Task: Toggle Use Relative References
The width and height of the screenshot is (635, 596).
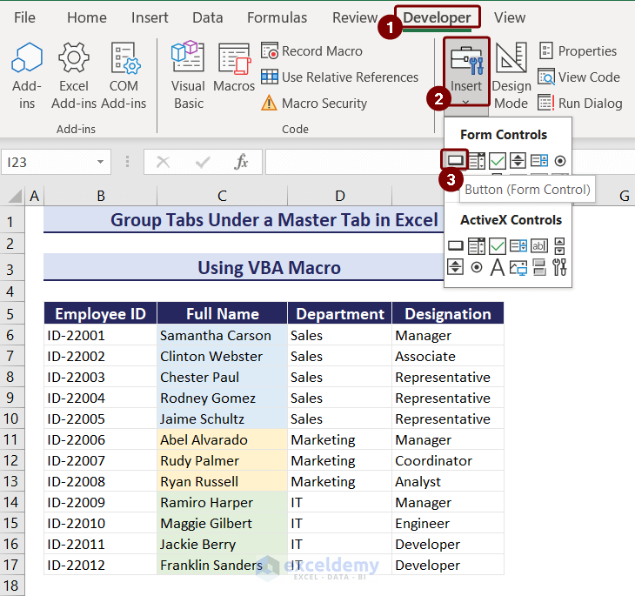Action: 340,77
